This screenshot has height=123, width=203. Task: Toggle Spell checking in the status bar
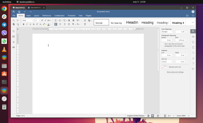(153, 116)
